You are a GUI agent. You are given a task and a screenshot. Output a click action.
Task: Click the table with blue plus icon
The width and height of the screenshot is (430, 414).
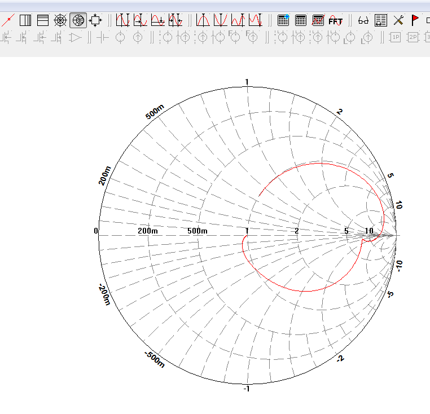pyautogui.click(x=283, y=20)
